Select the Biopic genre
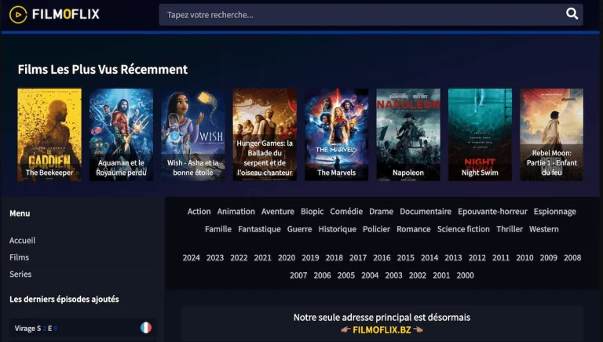The image size is (603, 342). (312, 212)
